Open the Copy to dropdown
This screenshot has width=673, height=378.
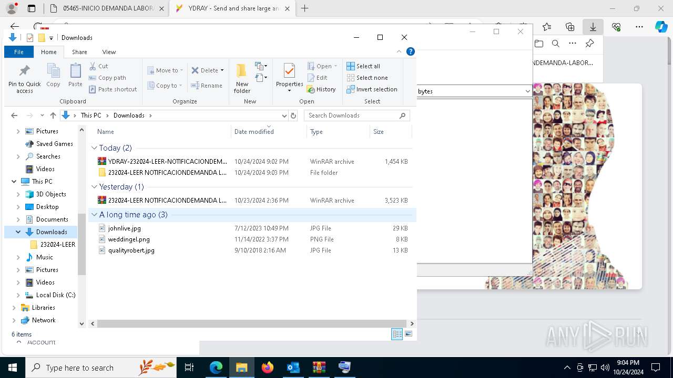165,86
